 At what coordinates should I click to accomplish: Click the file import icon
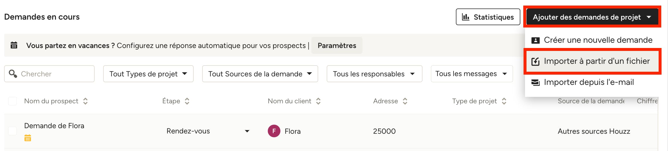[x=535, y=61]
